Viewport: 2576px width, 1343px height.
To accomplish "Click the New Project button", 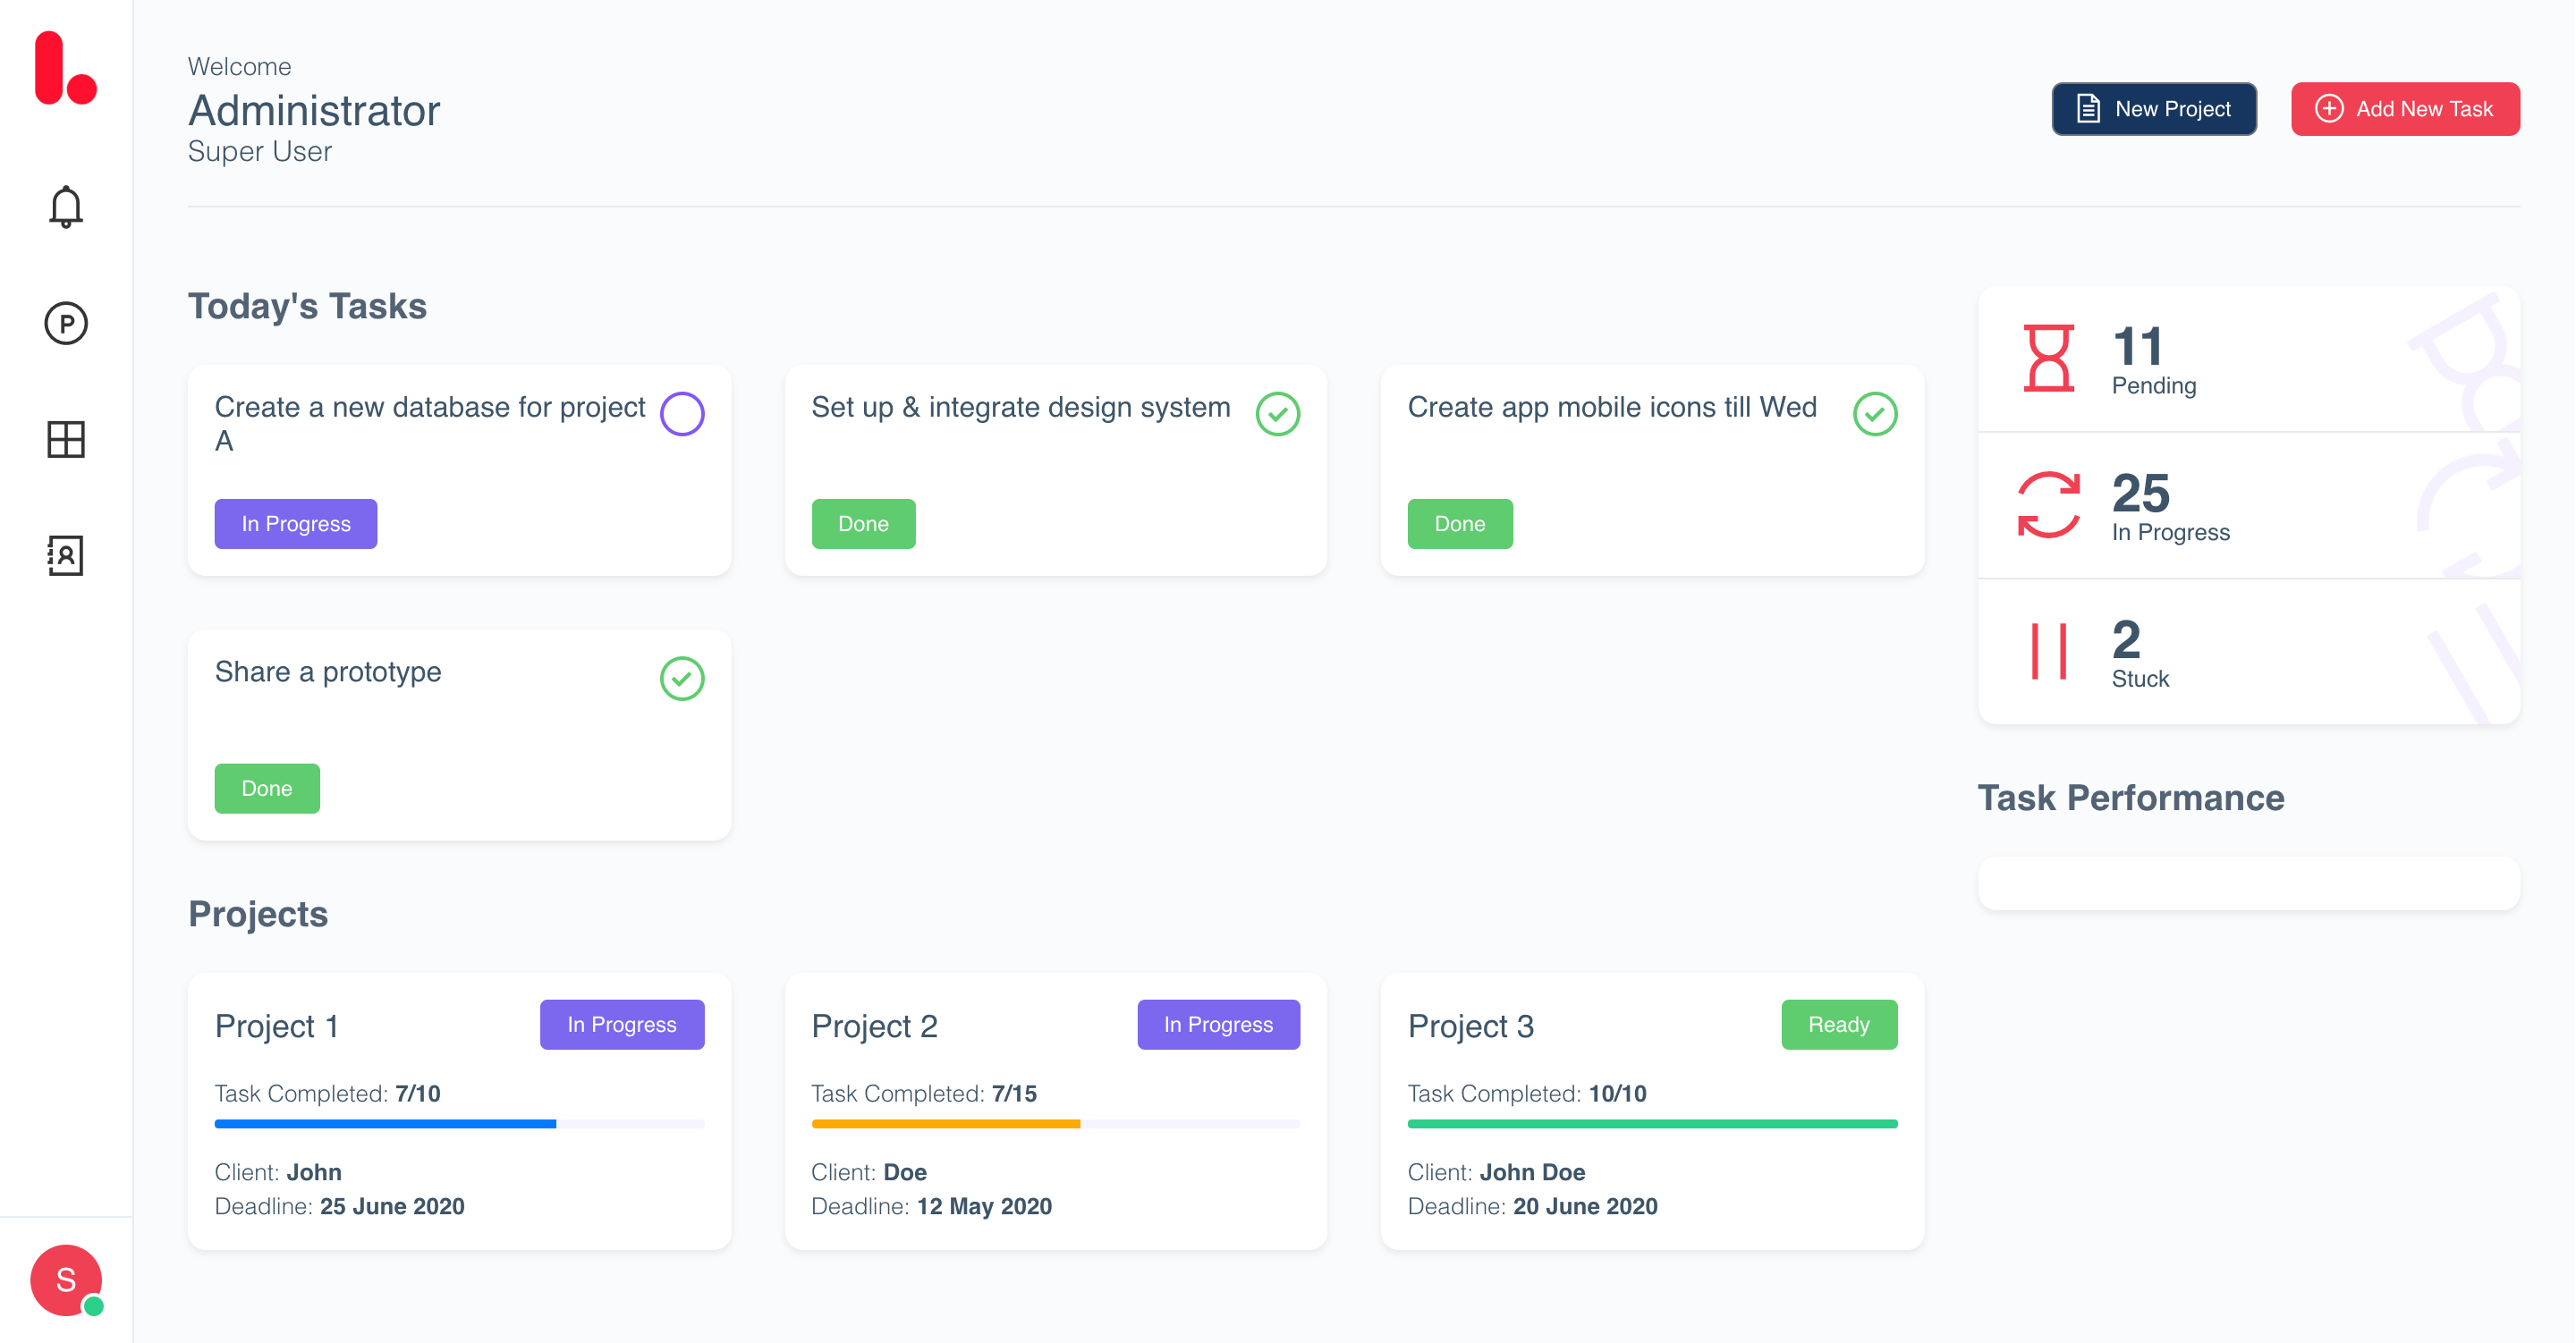I will tap(2154, 111).
